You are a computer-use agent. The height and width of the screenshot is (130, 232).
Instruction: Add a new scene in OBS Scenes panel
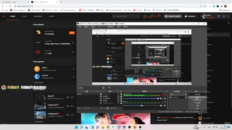click(x=78, y=108)
